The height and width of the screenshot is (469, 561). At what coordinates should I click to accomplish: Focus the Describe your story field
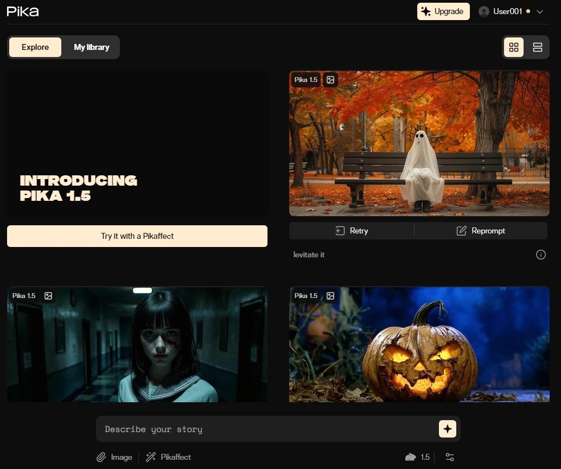(266, 429)
